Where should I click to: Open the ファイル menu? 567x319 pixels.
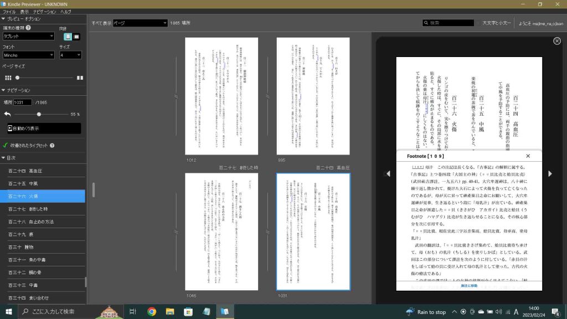[9, 12]
